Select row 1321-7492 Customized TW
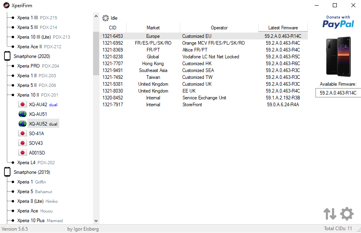The image size is (361, 233). (203, 77)
